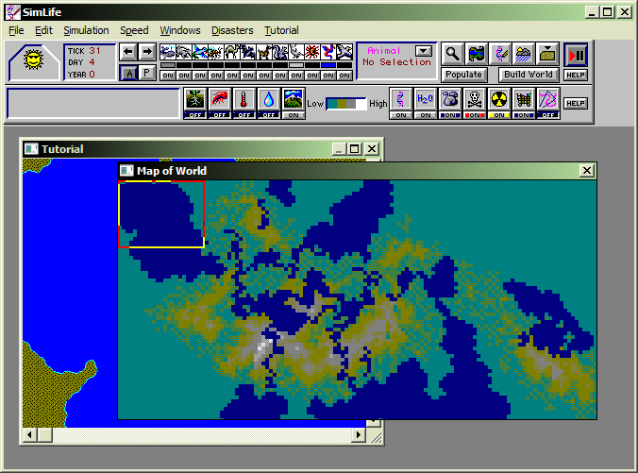Select the red sunburst creature species icon
Screen dimensions: 638x473
pyautogui.click(x=312, y=52)
